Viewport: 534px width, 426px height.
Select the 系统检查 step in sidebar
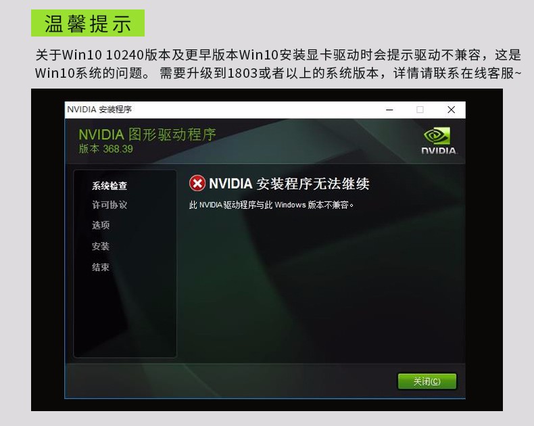pyautogui.click(x=110, y=186)
